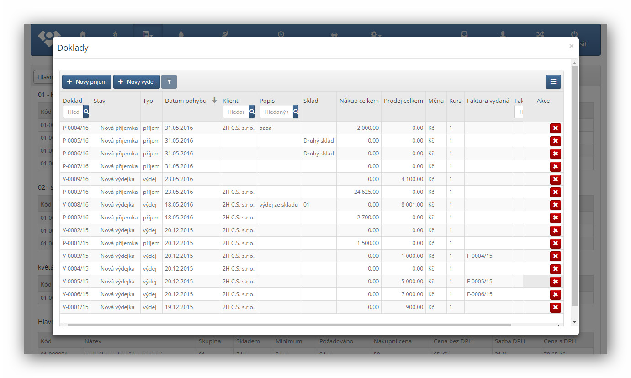631x378 pixels.
Task: Remove row V-0005/15 using red X
Action: [x=555, y=282]
